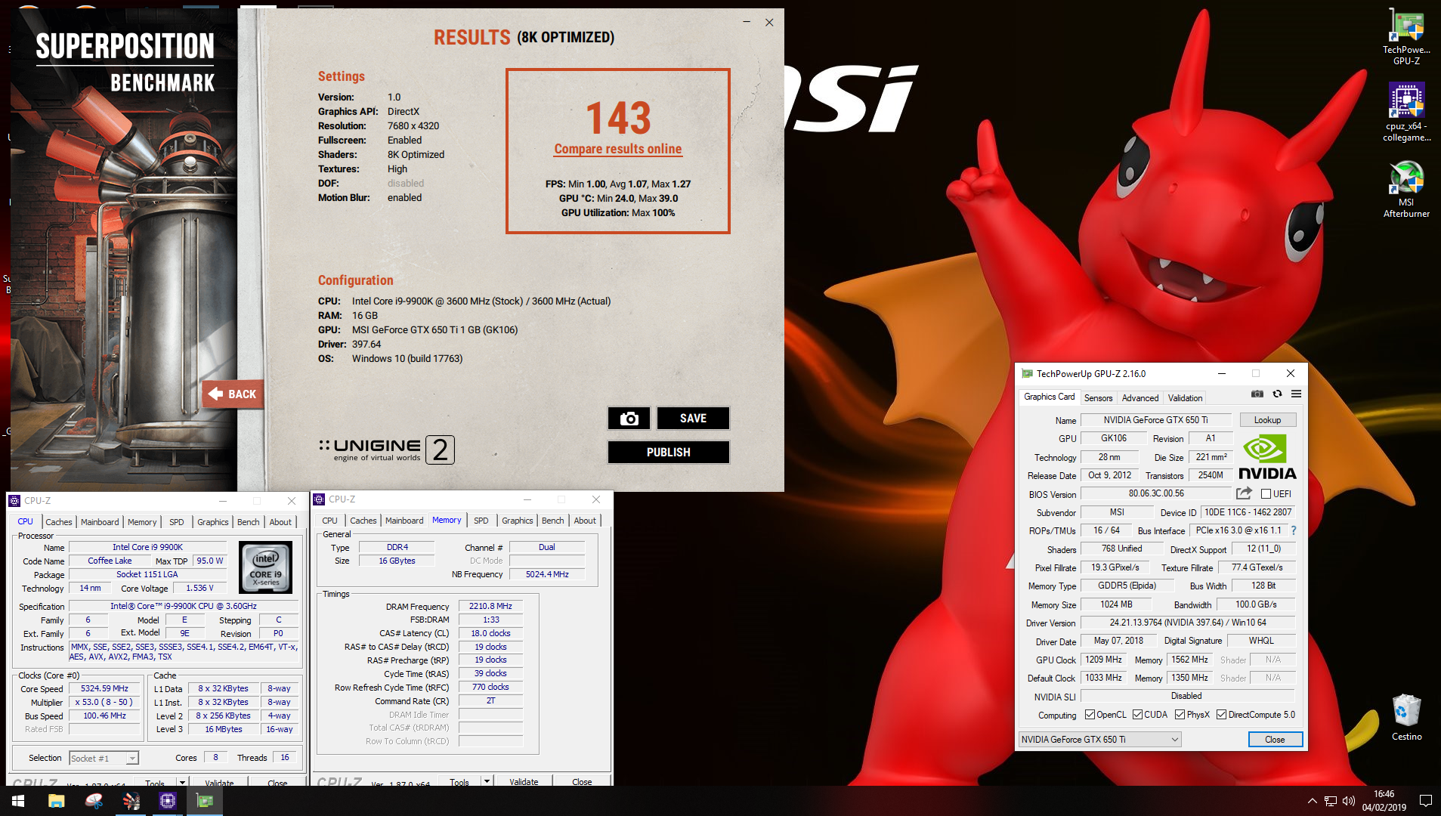This screenshot has height=816, width=1441.
Task: Click DRAM Frequency value 2210.8 MHz
Action: tap(490, 606)
